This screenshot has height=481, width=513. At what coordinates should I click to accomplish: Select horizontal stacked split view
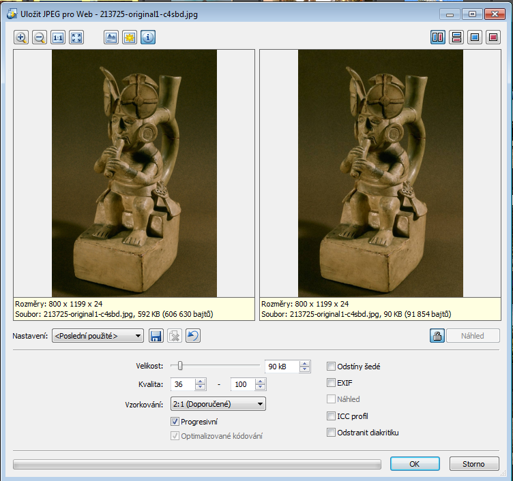pyautogui.click(x=456, y=37)
